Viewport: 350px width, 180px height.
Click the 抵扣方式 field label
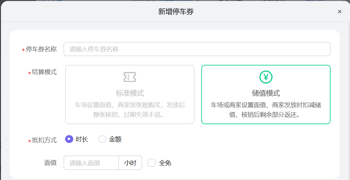tap(44, 140)
